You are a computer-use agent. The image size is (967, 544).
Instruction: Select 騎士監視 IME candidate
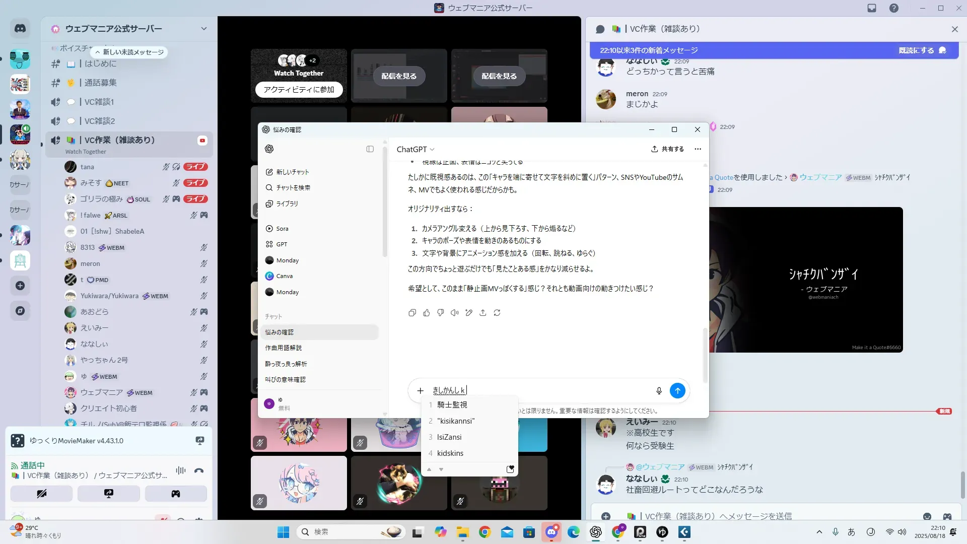(x=452, y=405)
